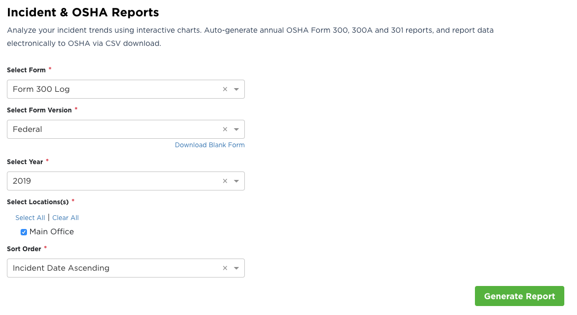Click the Incident & OSHA Reports heading
This screenshot has width=577, height=315.
click(x=83, y=12)
